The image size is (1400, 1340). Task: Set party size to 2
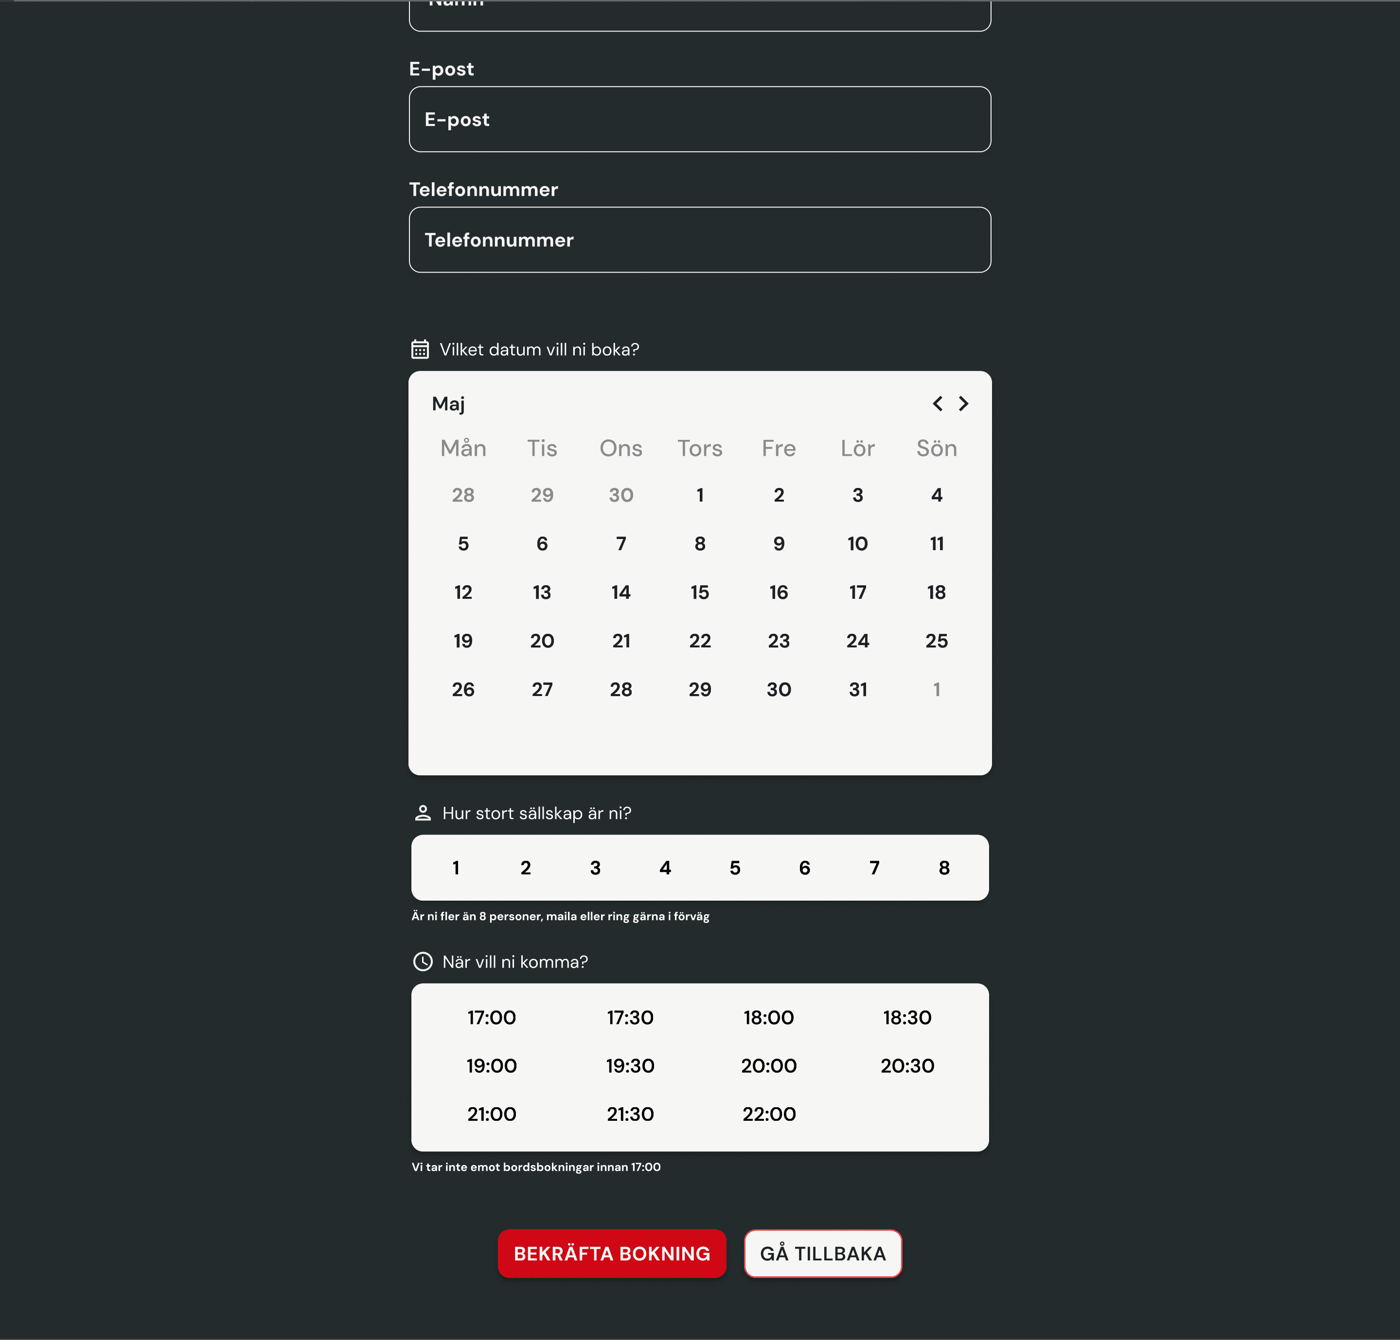tap(526, 868)
